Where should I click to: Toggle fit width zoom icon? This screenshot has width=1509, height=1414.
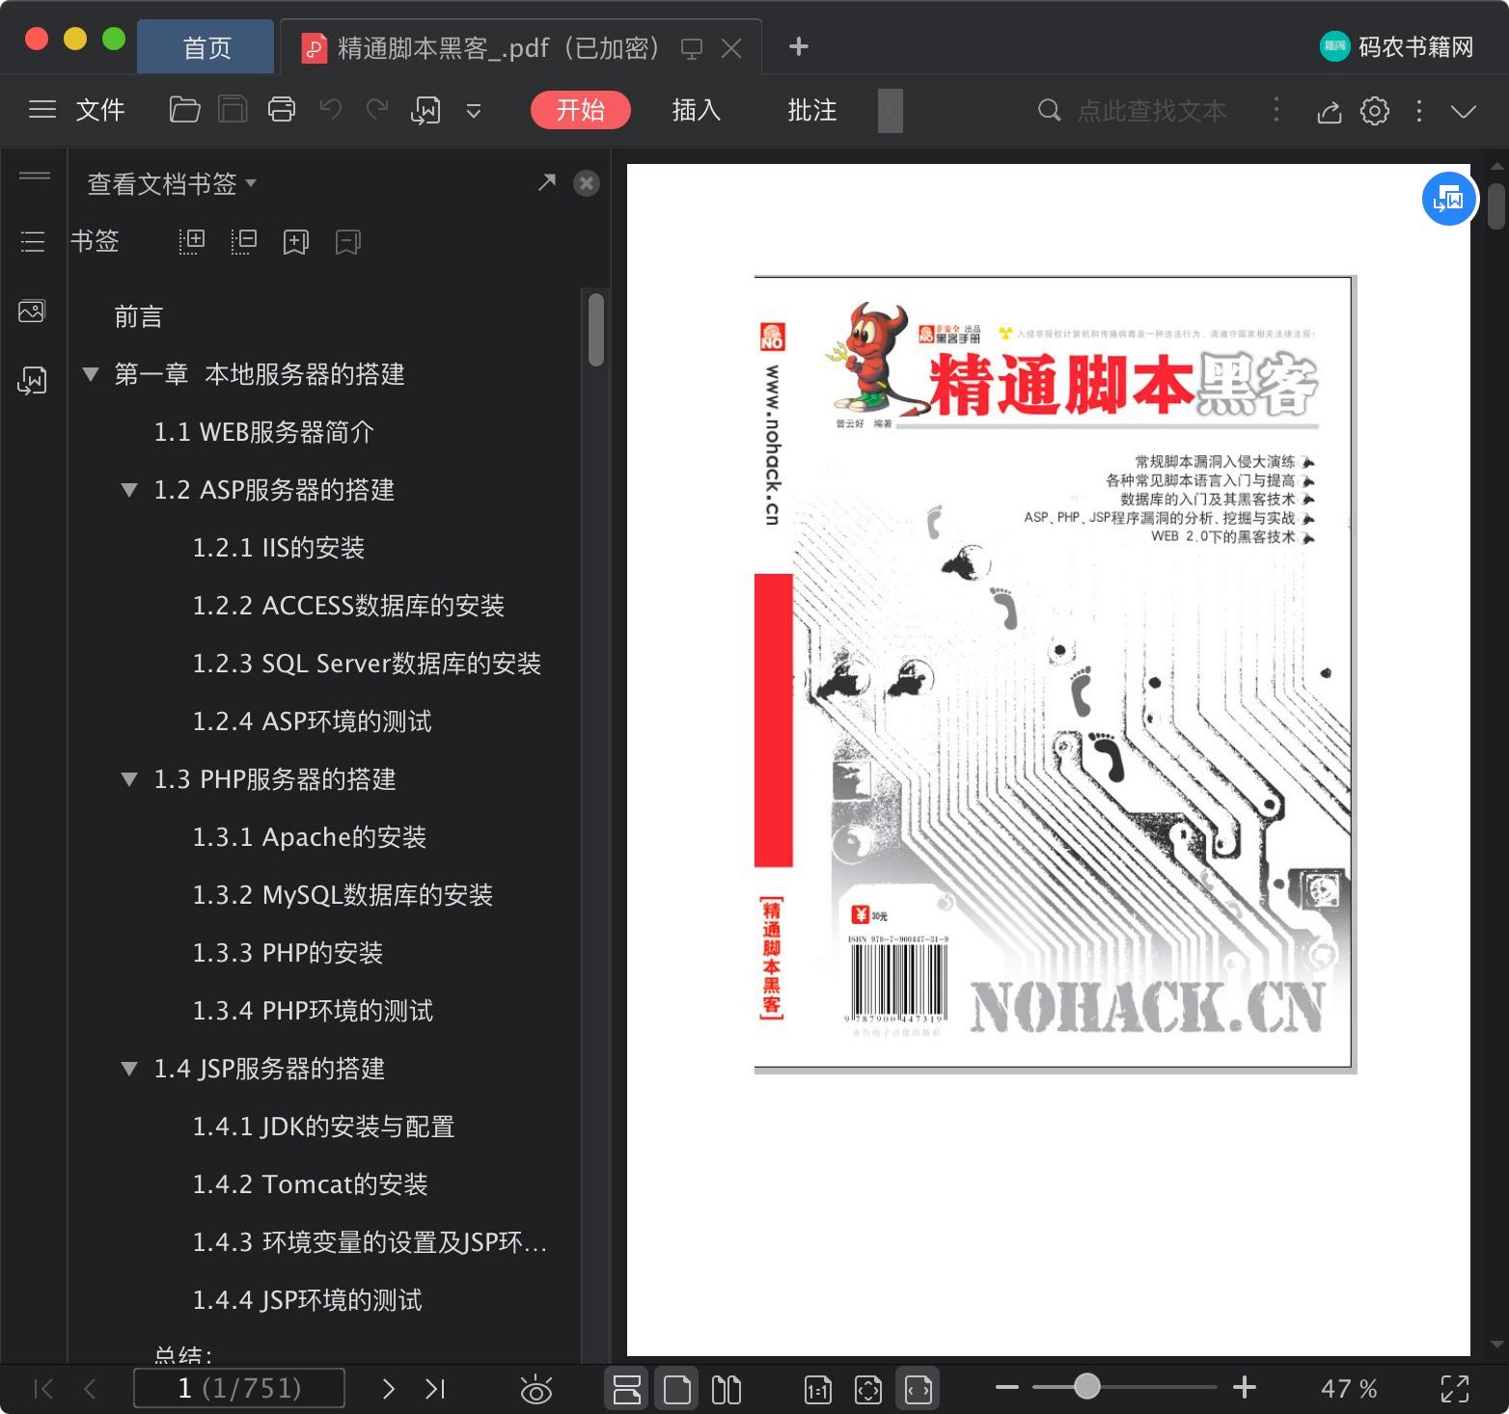[919, 1389]
